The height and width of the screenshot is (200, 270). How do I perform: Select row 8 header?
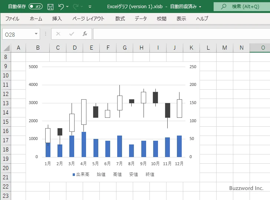click(6, 57)
